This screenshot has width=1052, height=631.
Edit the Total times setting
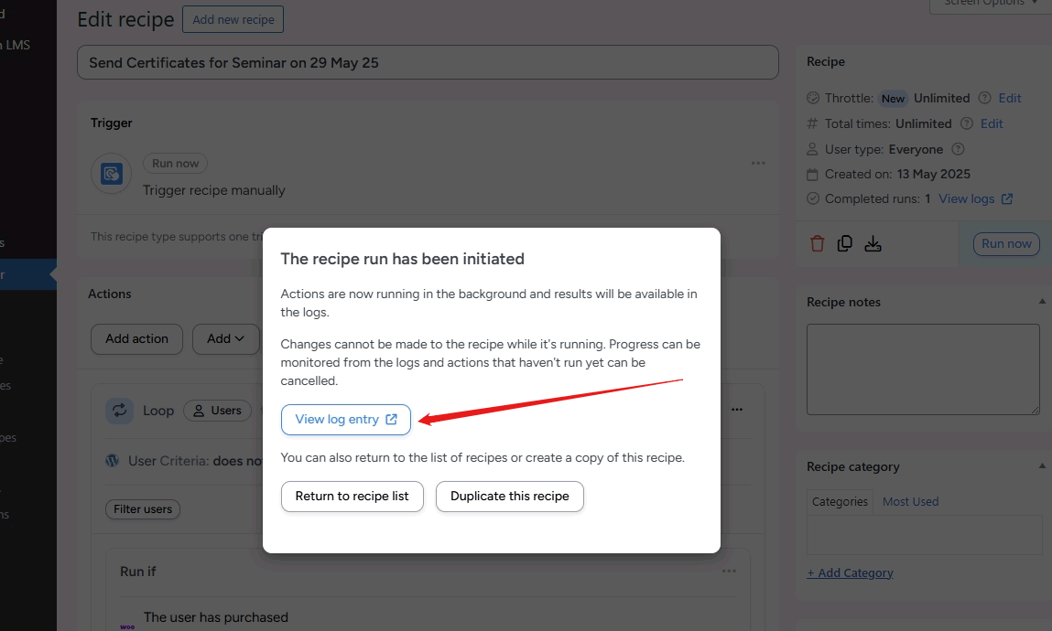pos(992,123)
